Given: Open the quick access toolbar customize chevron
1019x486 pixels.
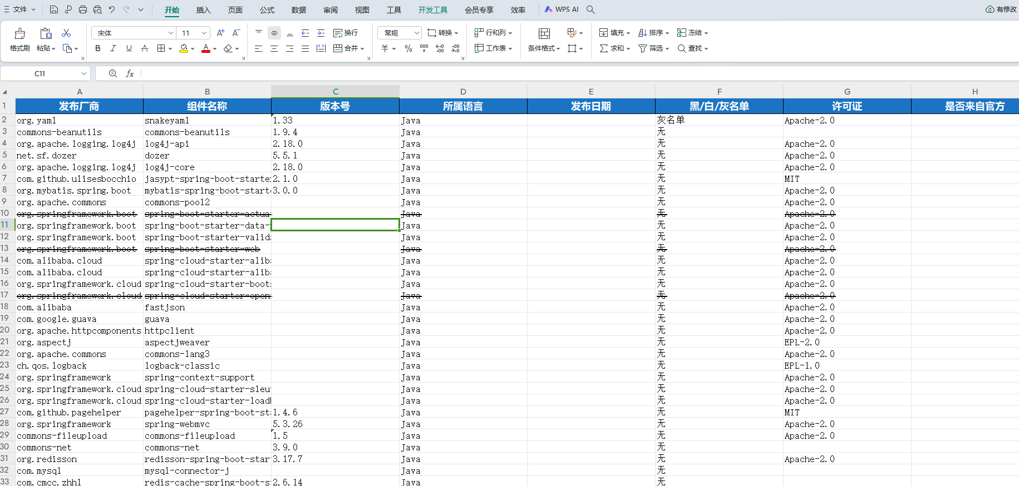Looking at the screenshot, I should [x=141, y=9].
